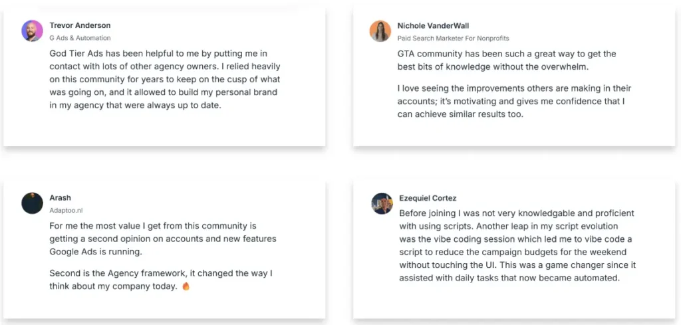Click the name Arash
The image size is (681, 325).
click(60, 198)
